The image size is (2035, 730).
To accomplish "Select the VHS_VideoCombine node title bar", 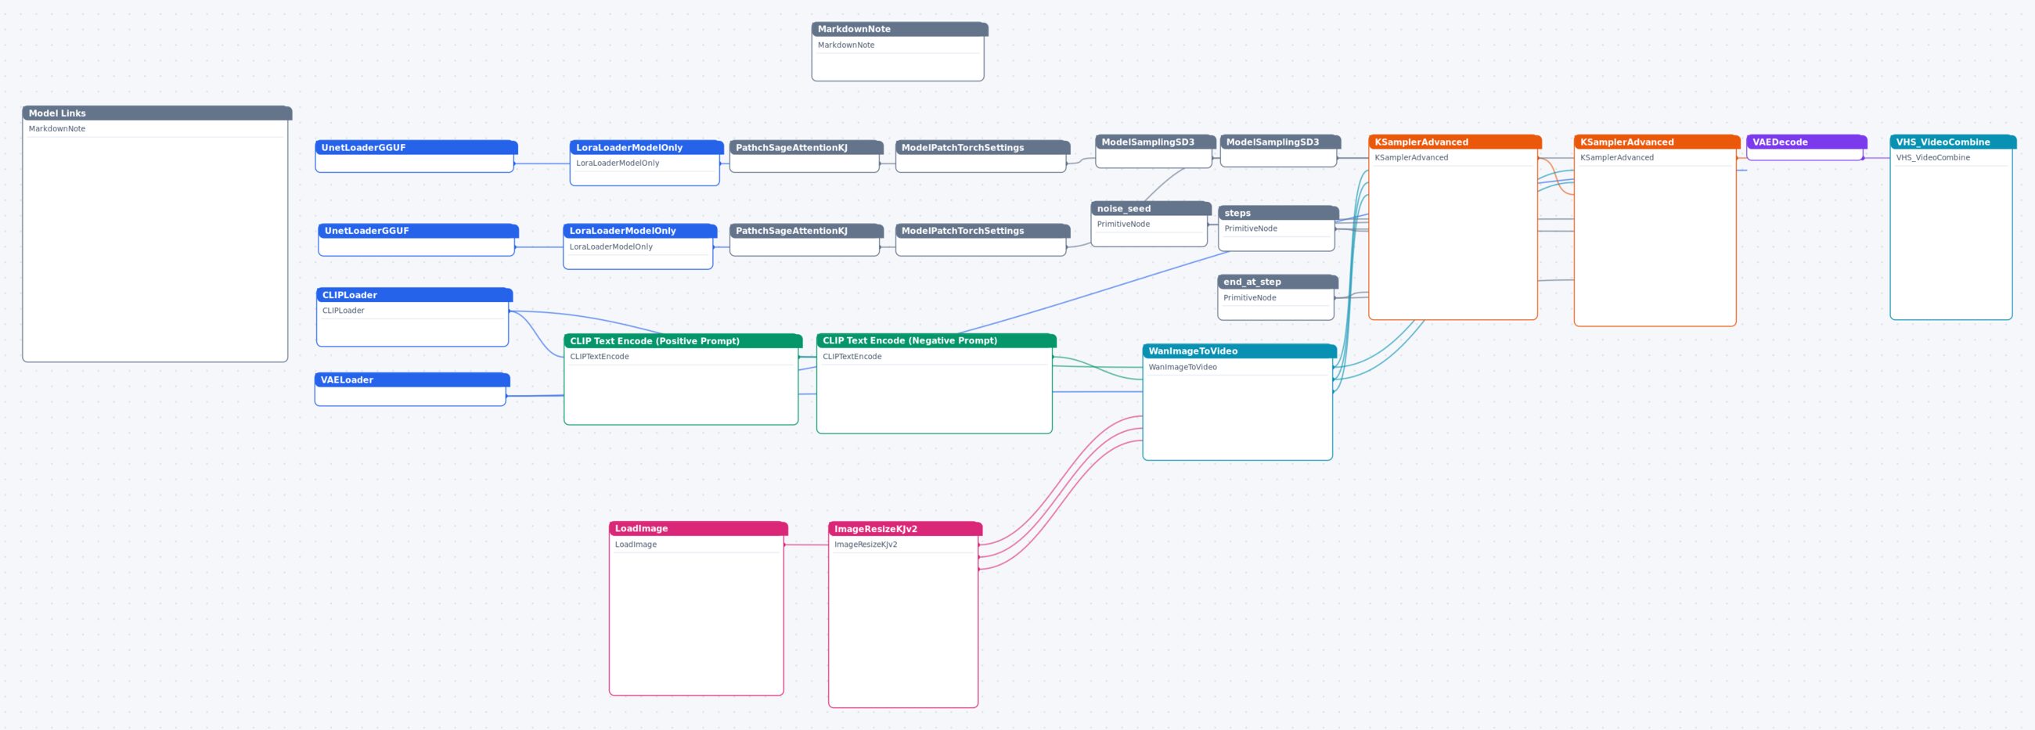I will (1954, 142).
